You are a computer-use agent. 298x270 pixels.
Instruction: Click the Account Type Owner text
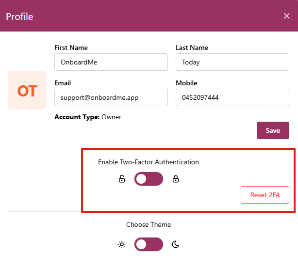(x=88, y=117)
